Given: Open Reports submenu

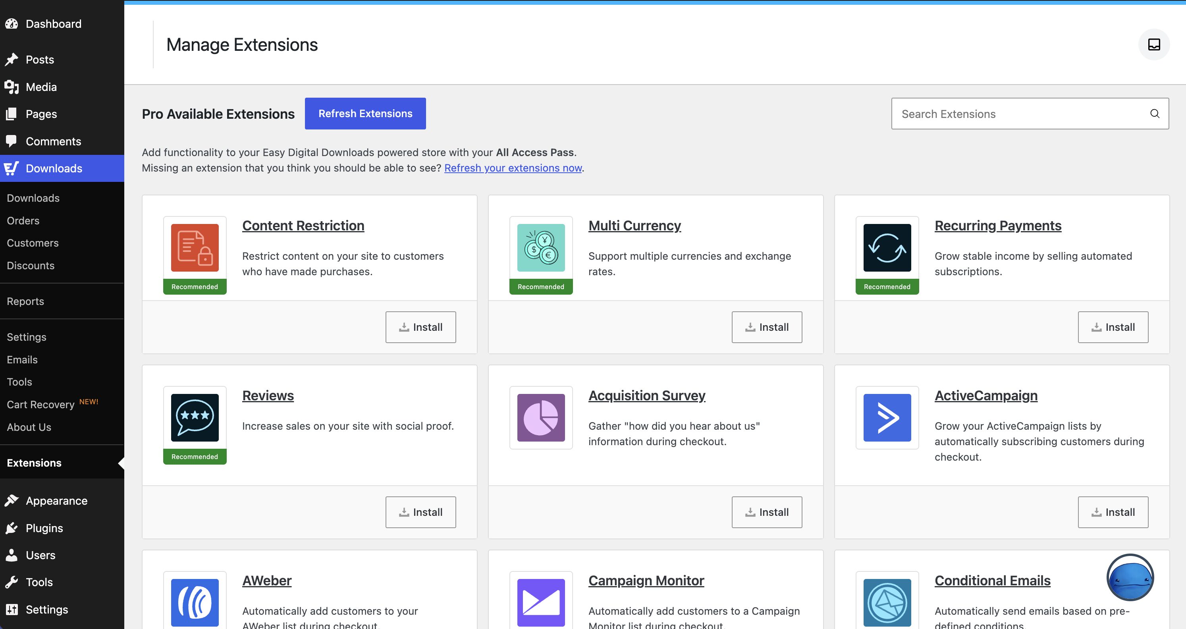Looking at the screenshot, I should point(25,301).
